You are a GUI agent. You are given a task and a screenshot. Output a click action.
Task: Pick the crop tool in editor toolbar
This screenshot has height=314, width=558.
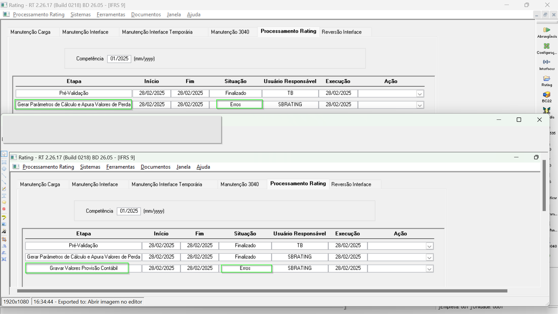pyautogui.click(x=4, y=239)
